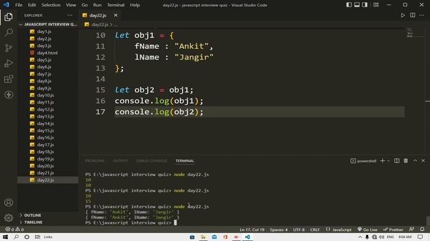This screenshot has width=430, height=241.
Task: Split the editor right
Action: 413,15
